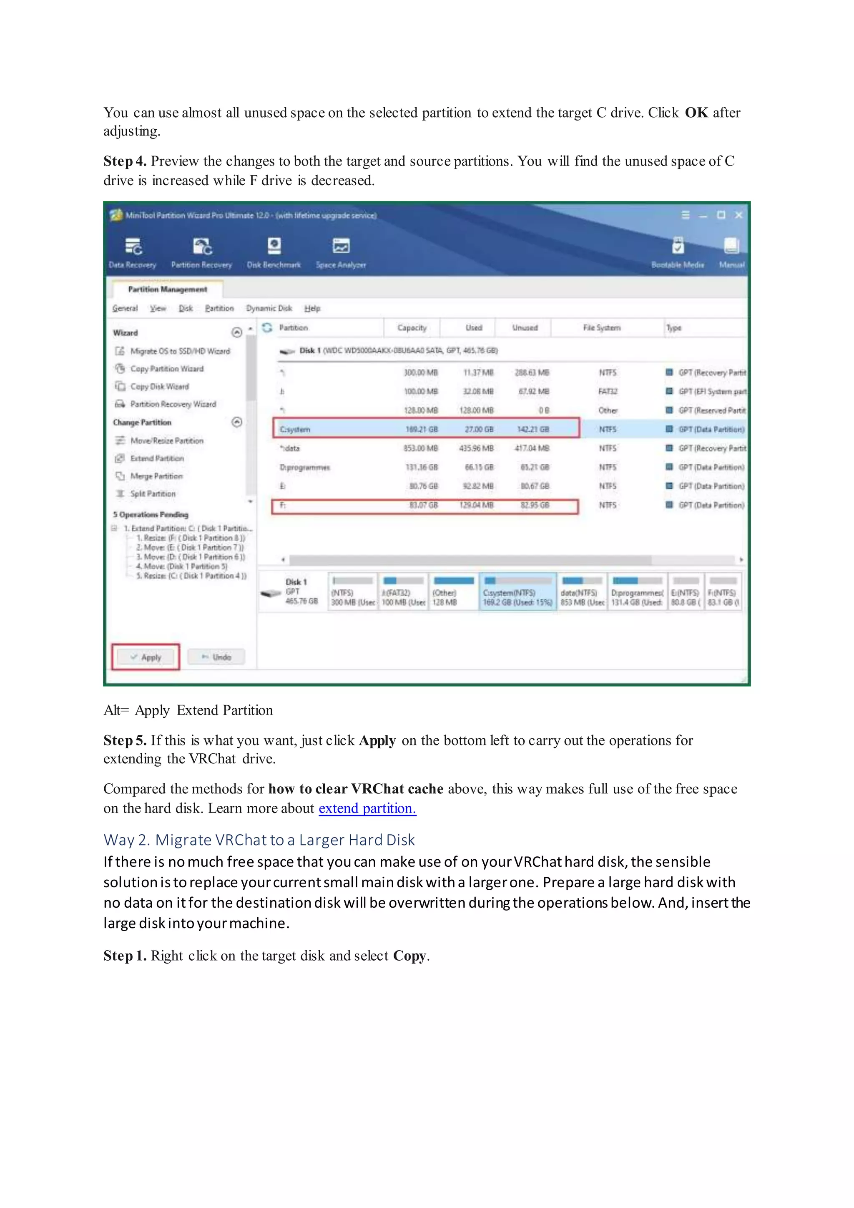Viewport: 854px width, 1208px height.
Task: Open the Data Recovery tool icon
Action: (x=133, y=247)
